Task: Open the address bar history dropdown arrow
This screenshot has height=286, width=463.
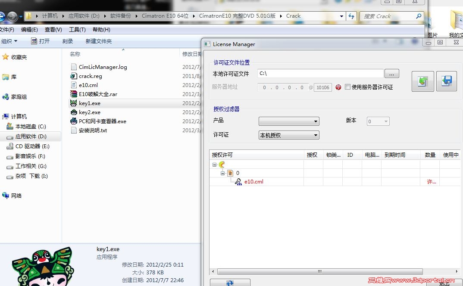Action: [x=341, y=16]
